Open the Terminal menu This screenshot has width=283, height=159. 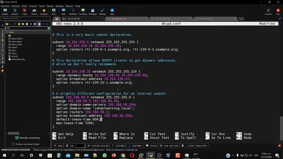[5, 6]
